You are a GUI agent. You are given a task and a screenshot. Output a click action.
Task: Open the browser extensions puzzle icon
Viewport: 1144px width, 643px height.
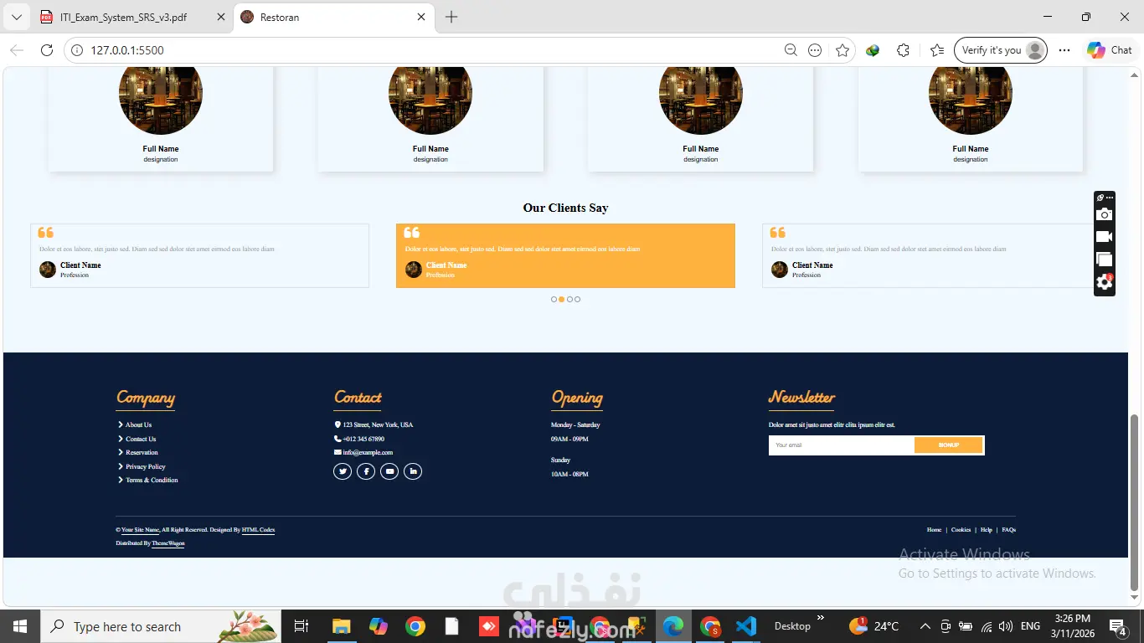903,50
